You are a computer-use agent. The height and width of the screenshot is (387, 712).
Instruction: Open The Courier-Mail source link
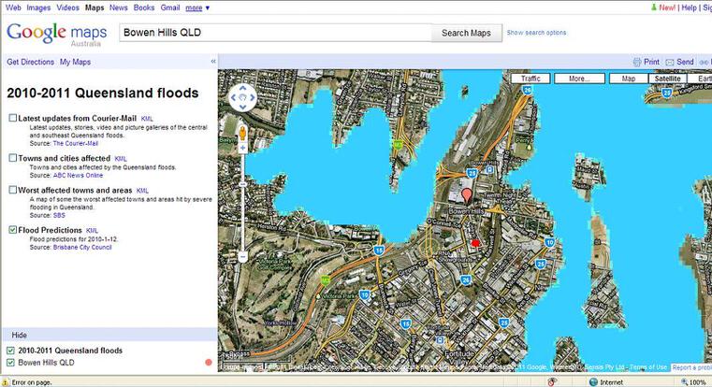(76, 143)
